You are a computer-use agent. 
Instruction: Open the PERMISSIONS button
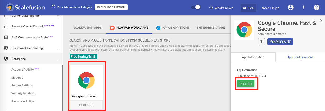(x=280, y=42)
